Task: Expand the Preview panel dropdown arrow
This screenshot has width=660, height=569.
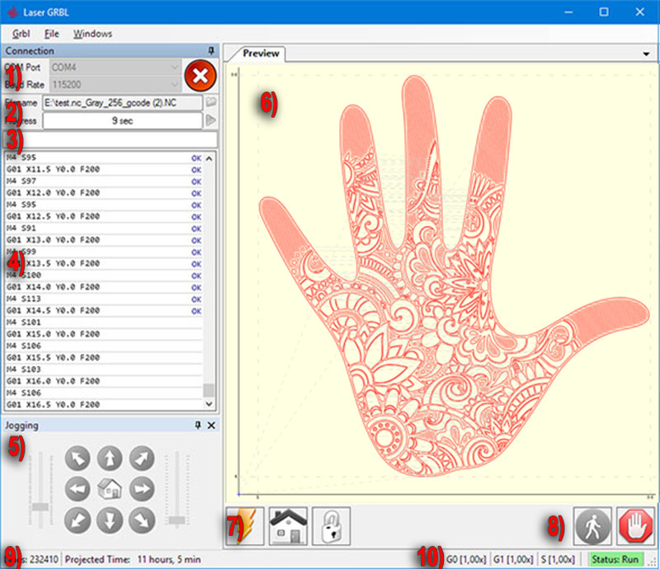Action: [645, 52]
